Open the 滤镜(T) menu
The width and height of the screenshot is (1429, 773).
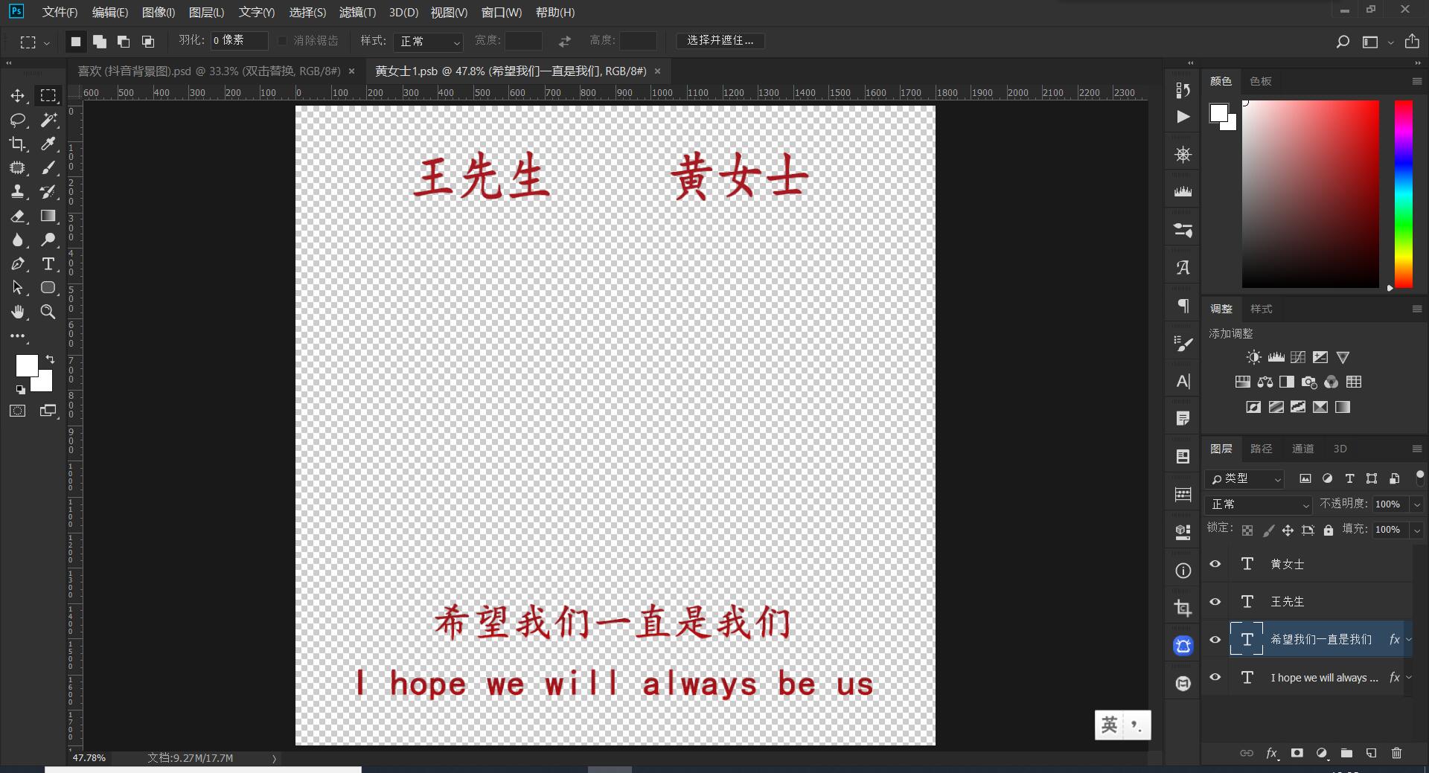[357, 13]
